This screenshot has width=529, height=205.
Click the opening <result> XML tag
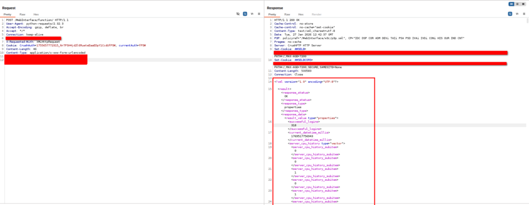[285, 89]
